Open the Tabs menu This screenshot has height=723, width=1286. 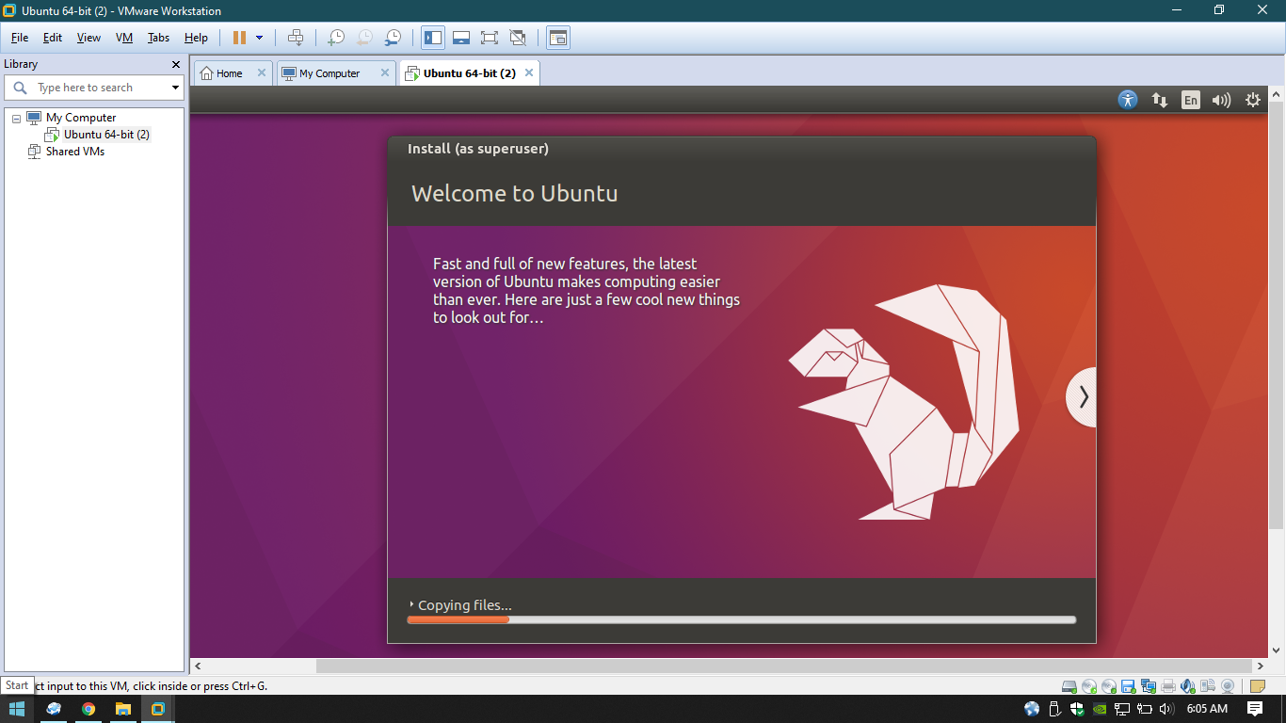[x=158, y=38]
